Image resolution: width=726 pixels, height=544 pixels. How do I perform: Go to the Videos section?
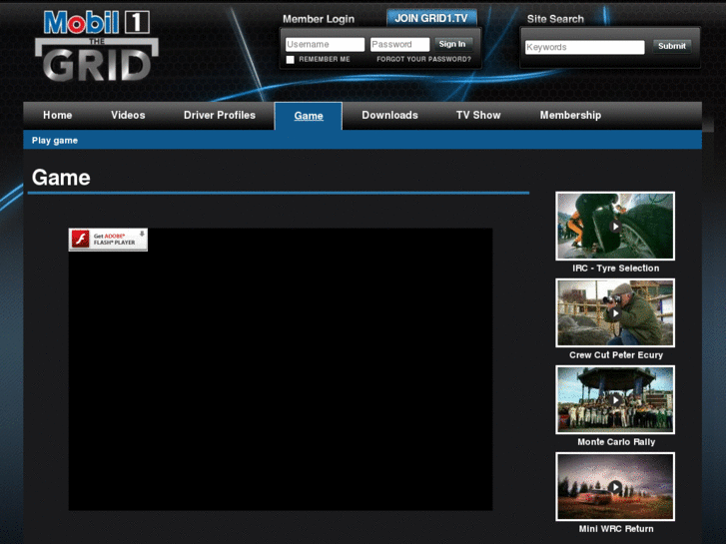pyautogui.click(x=128, y=115)
